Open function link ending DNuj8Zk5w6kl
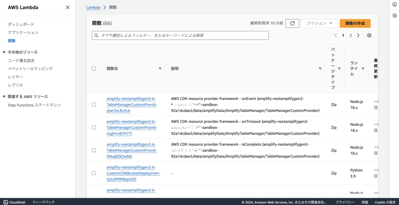 (132, 151)
